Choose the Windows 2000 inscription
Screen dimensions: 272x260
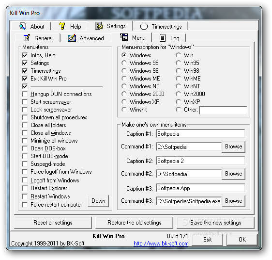[x=124, y=94]
